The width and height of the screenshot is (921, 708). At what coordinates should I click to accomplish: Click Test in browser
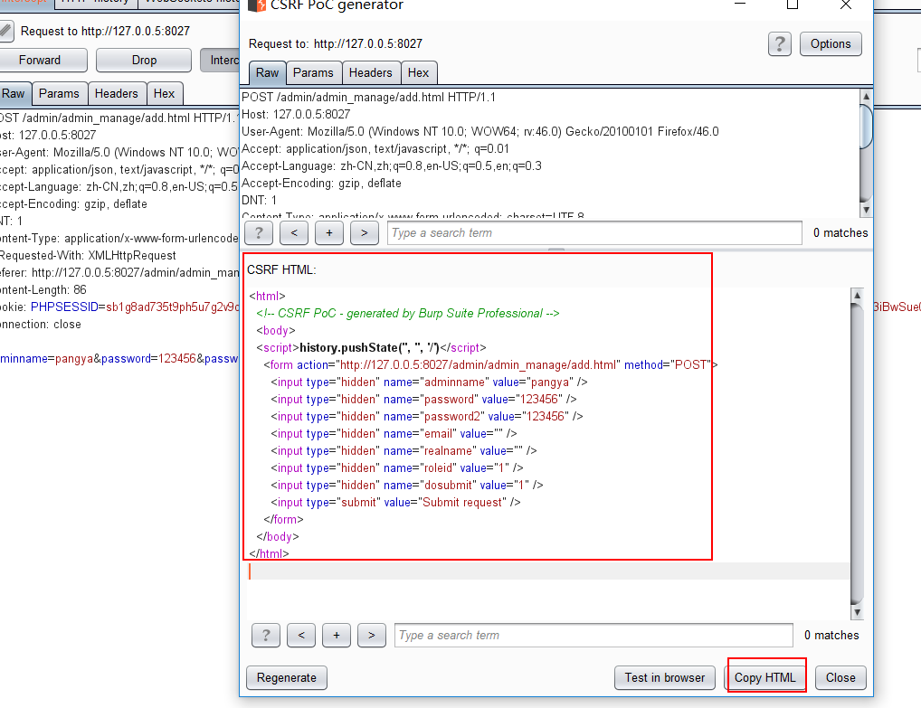point(665,677)
